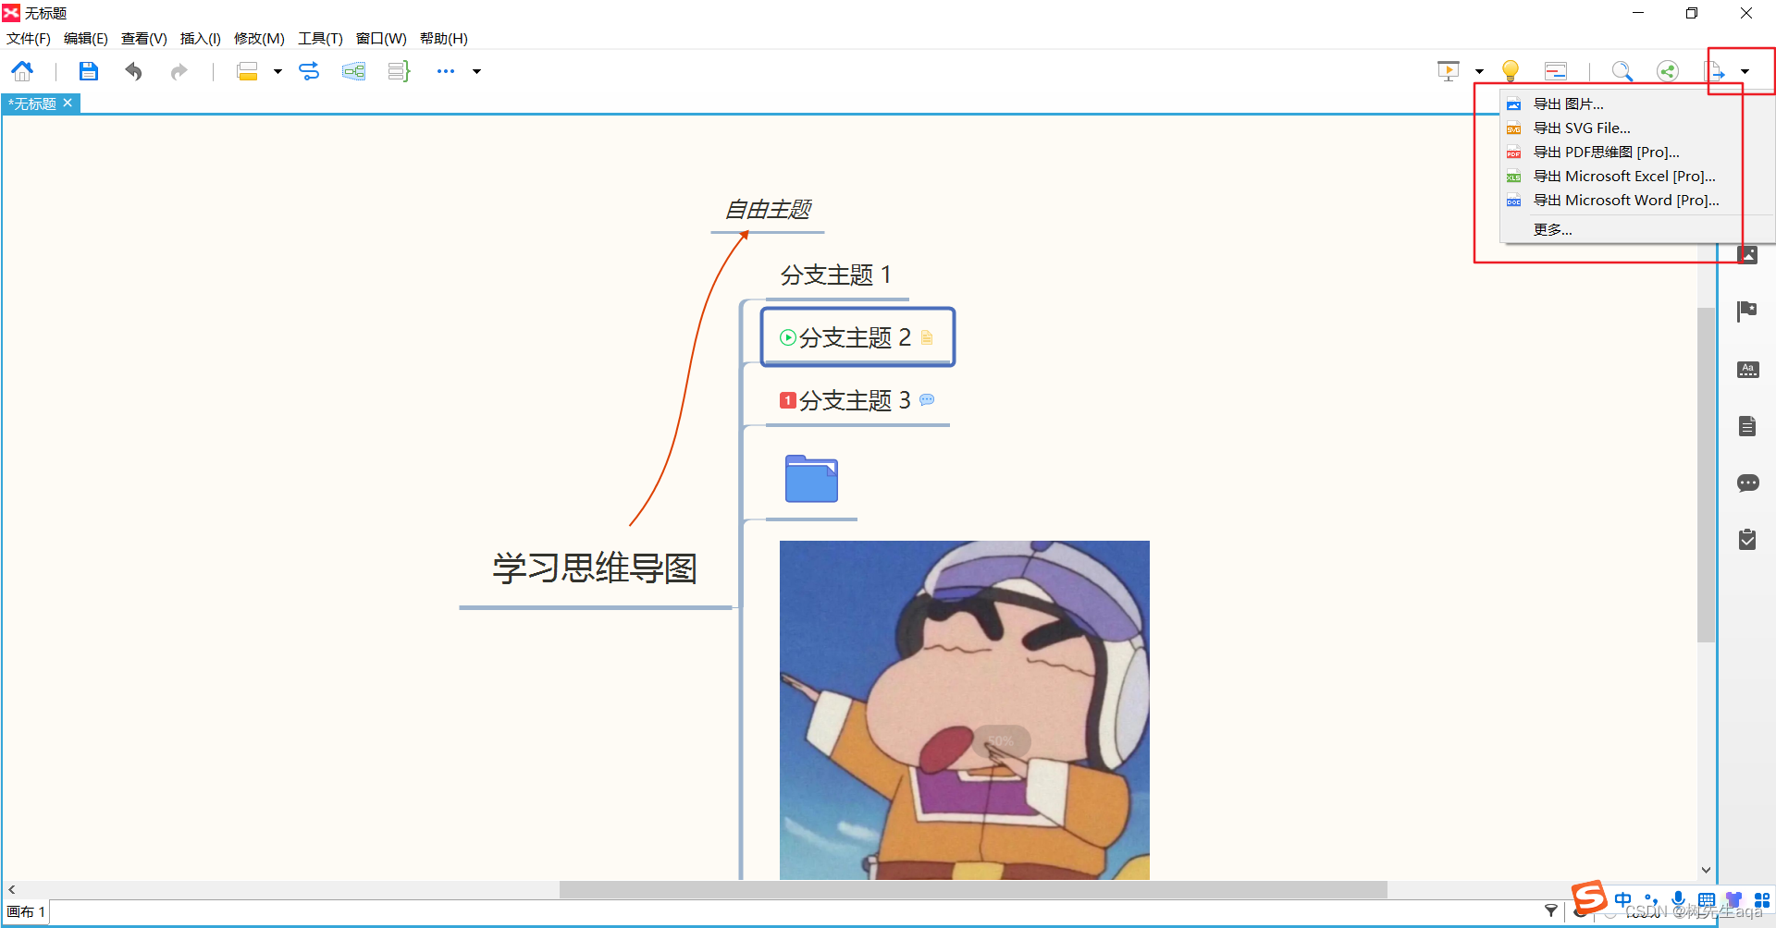
Task: Select the 分支主题 1 topic
Action: (836, 275)
